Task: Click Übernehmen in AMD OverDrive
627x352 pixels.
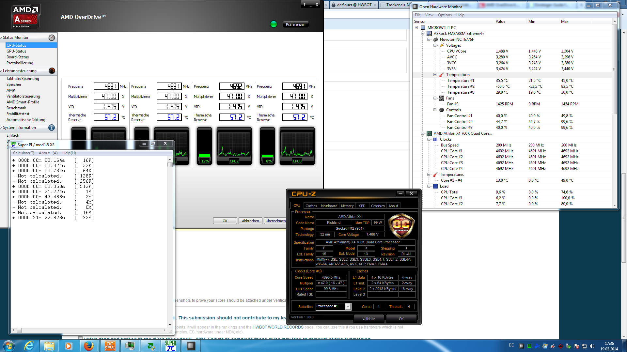Action: coord(275,221)
